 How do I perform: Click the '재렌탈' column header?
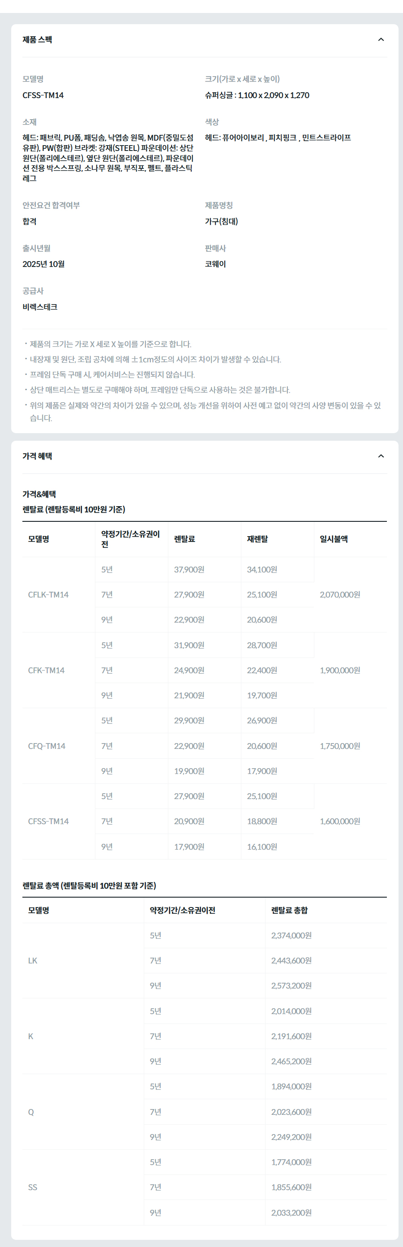point(257,539)
